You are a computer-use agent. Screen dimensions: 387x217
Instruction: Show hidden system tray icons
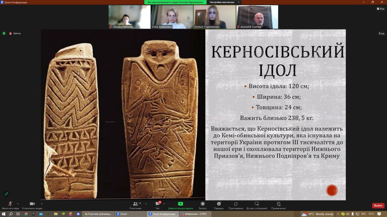click(x=338, y=214)
